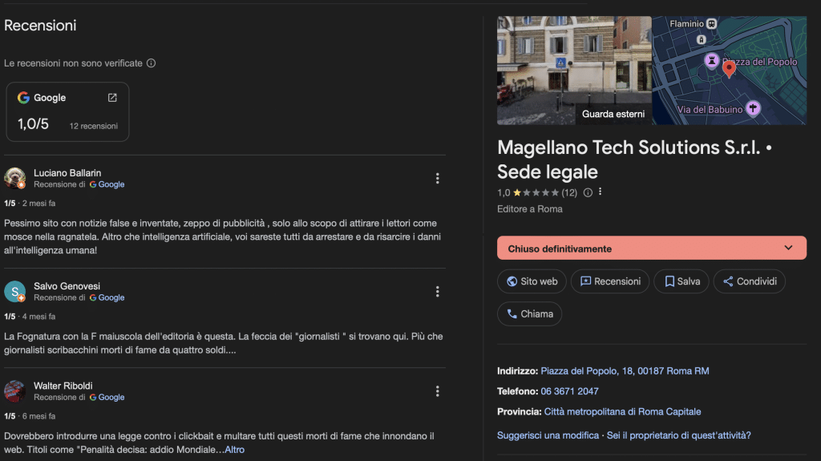Click Walter Riboldi's profile avatar

14,390
